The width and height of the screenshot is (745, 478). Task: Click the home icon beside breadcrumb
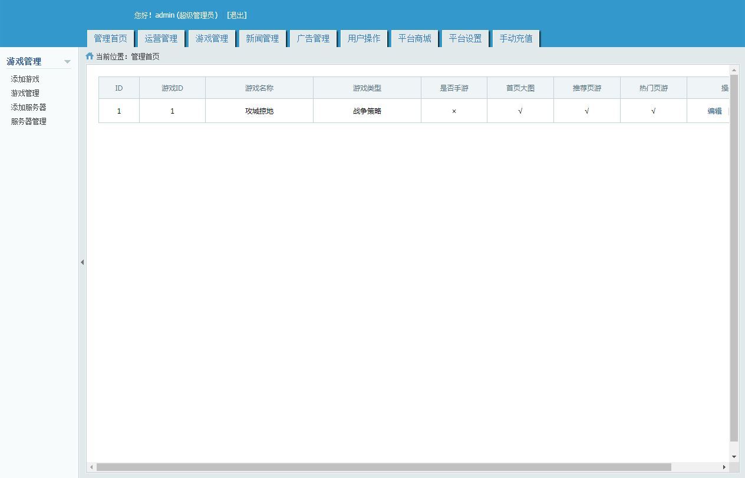tap(90, 57)
